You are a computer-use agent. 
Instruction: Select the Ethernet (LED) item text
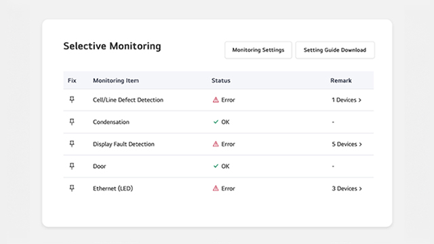pos(113,188)
